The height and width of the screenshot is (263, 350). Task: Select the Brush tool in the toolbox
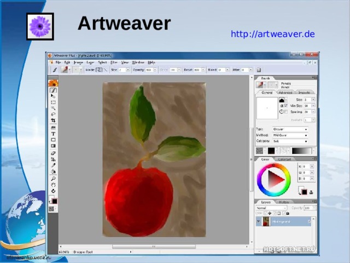coord(53,90)
